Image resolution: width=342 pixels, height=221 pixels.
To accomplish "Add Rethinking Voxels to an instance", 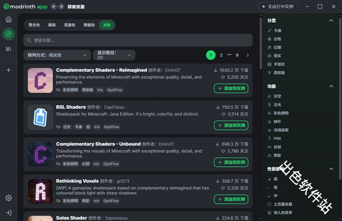I will 231,199.
